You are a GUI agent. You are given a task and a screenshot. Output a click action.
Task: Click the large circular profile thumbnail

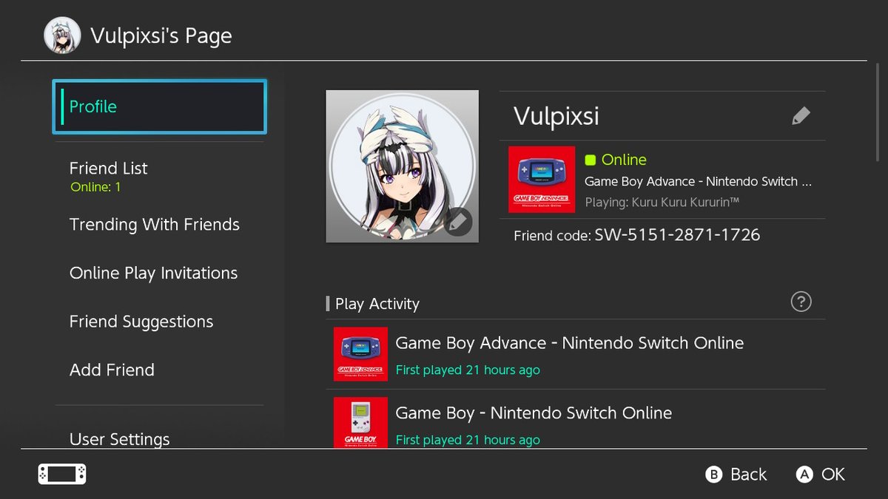(x=402, y=166)
